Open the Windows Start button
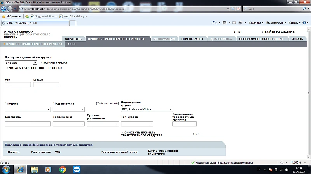This screenshot has width=311, height=174. point(6,170)
